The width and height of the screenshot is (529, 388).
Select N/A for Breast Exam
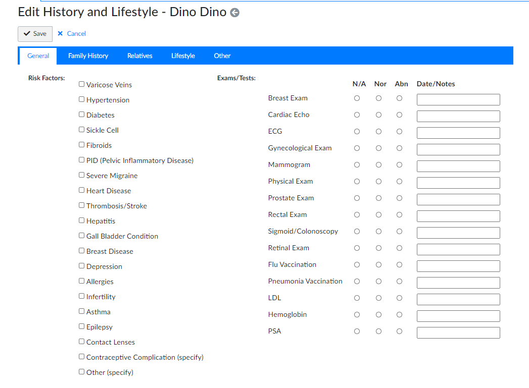357,98
